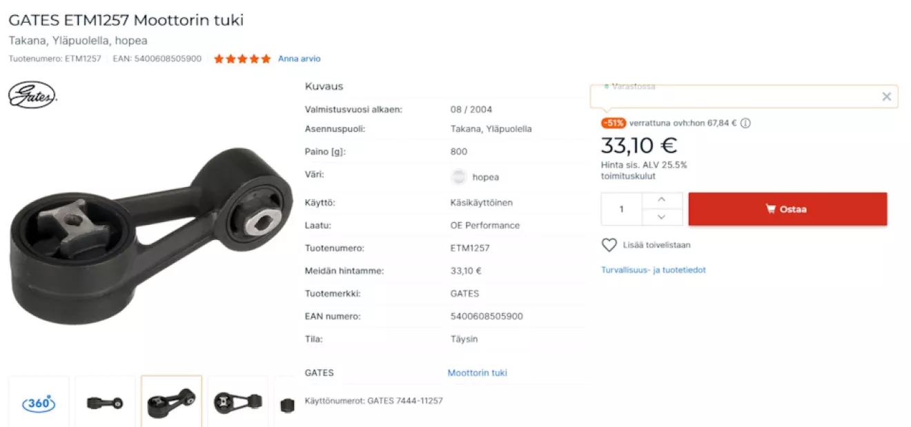Click the red Ostaa buy button
The image size is (911, 427).
787,209
